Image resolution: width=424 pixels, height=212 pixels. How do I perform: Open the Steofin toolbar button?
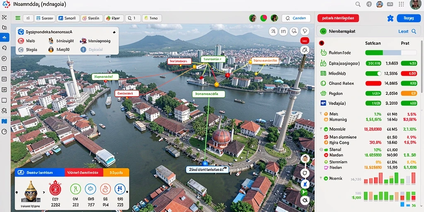92,18
